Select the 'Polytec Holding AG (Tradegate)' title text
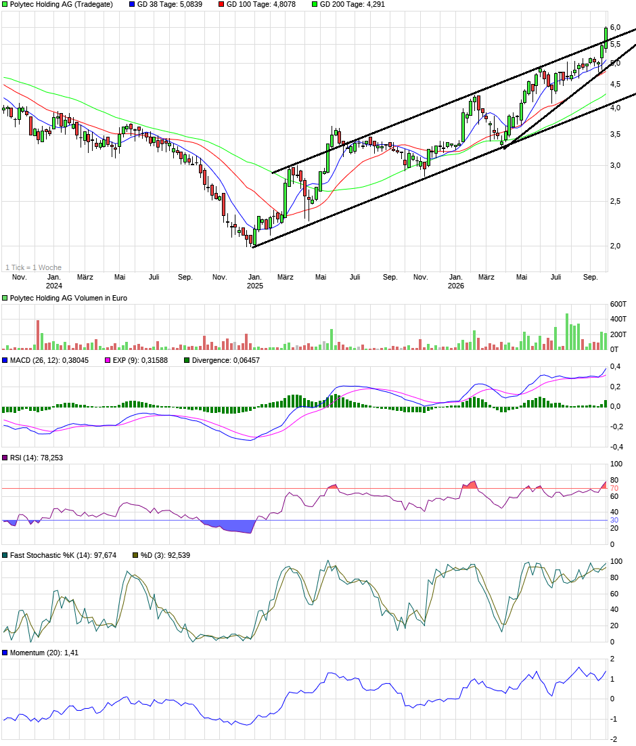636x746 pixels. click(62, 4)
